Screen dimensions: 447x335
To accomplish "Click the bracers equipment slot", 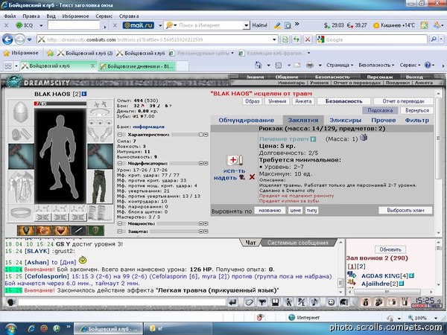I will point(21,134).
